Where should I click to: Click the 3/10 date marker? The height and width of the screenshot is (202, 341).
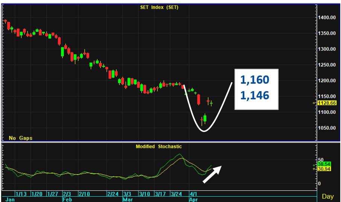click(x=145, y=194)
